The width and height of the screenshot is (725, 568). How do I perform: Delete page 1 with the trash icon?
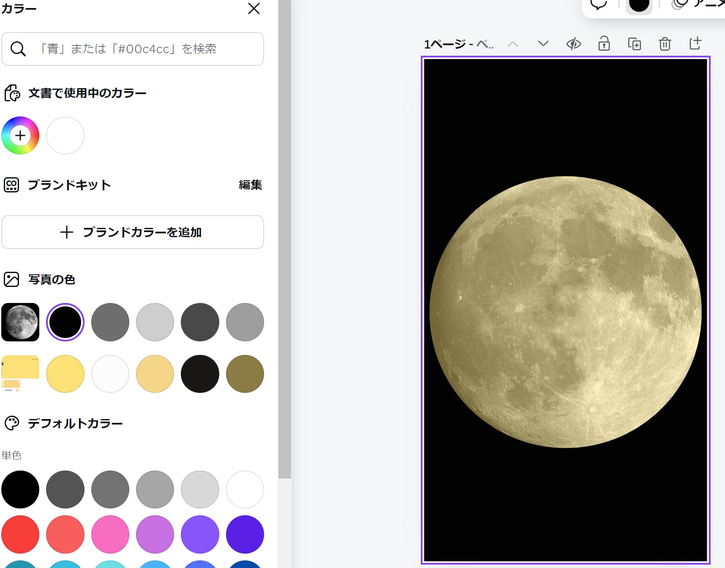[664, 43]
